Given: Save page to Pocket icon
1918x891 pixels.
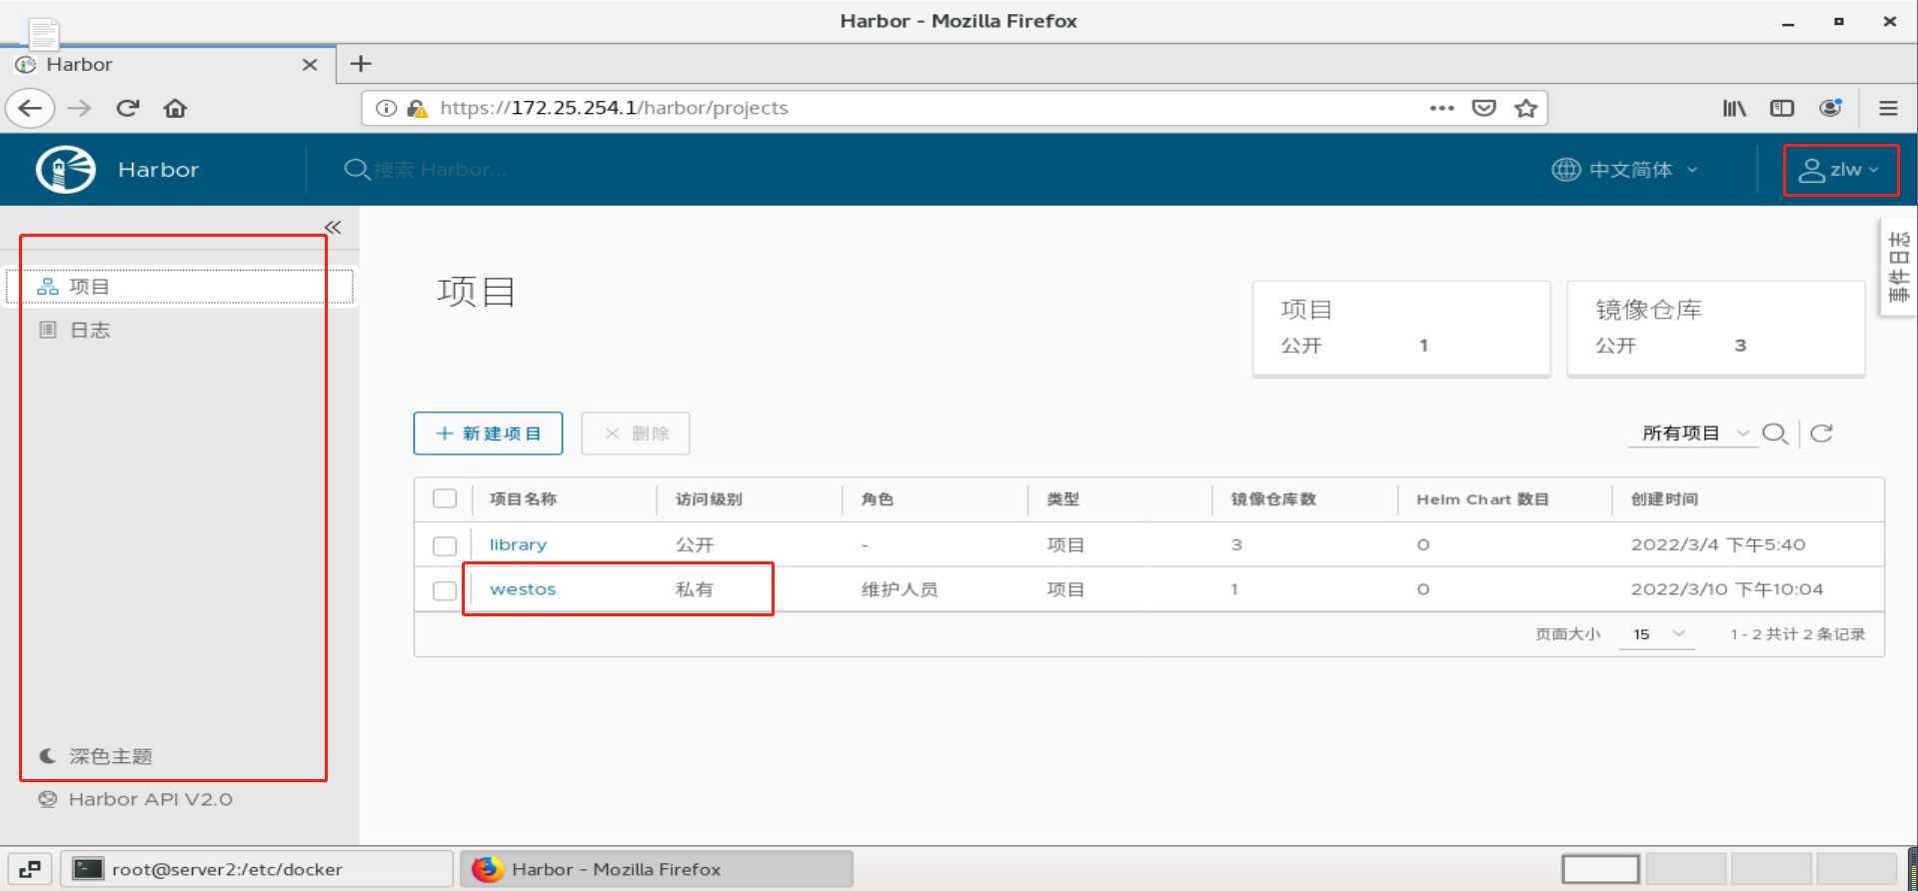Looking at the screenshot, I should pyautogui.click(x=1484, y=108).
